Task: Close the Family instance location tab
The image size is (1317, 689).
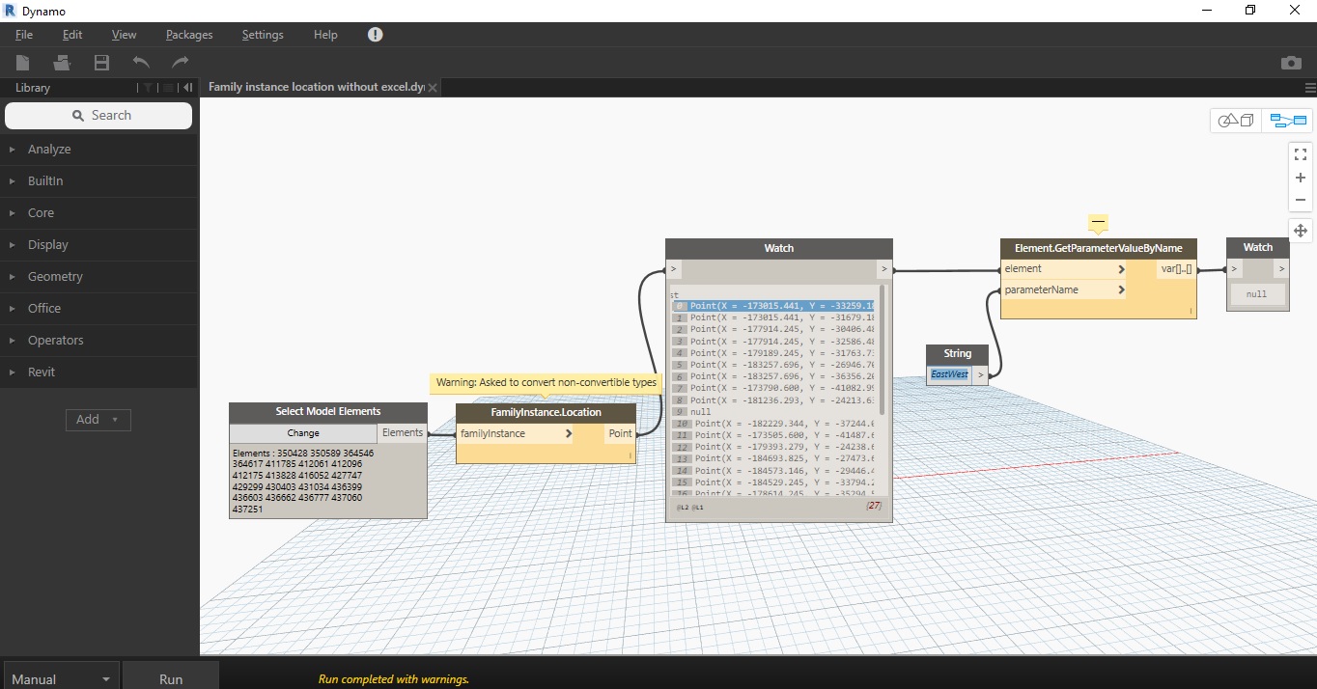Action: click(433, 88)
